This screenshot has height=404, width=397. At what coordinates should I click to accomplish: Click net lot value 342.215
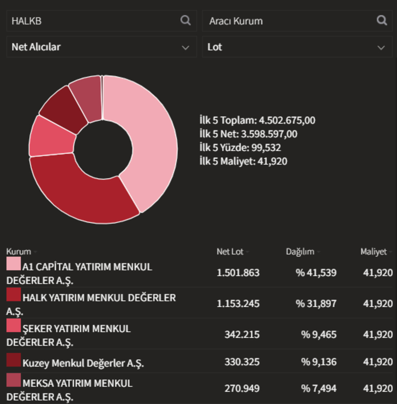242,335
